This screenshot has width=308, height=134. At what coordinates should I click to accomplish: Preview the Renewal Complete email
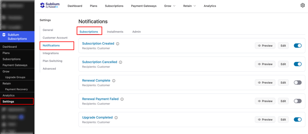pyautogui.click(x=265, y=82)
